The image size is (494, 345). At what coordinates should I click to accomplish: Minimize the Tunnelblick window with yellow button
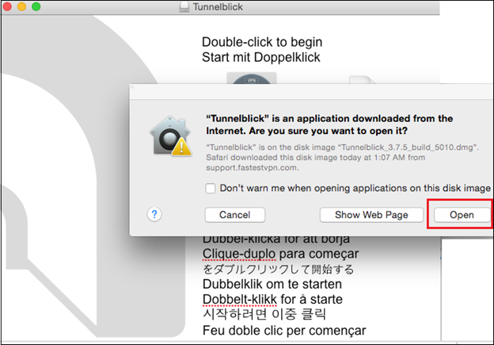pos(21,6)
